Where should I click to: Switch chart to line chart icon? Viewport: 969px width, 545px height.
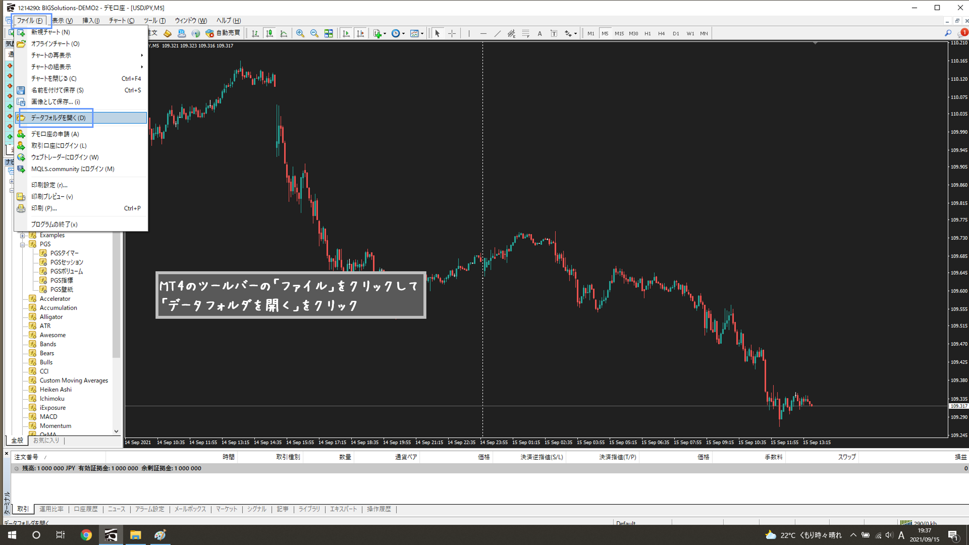click(284, 33)
